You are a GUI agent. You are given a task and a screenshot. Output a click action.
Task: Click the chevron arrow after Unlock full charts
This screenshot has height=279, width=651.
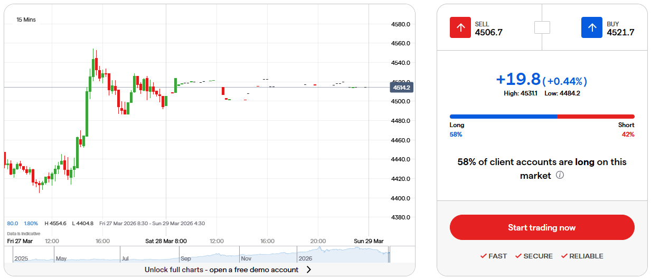tap(309, 270)
